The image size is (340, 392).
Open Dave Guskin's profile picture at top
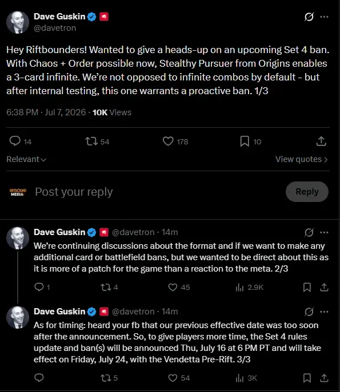pyautogui.click(x=18, y=22)
